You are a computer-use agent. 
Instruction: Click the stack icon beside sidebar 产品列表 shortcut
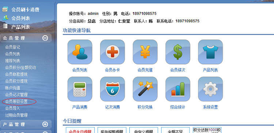point(5,26)
